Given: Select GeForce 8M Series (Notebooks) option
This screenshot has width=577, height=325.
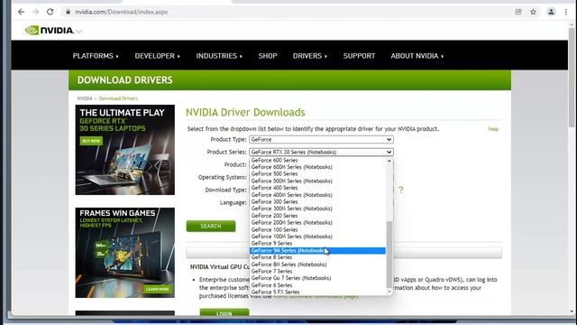Looking at the screenshot, I should click(317, 265).
